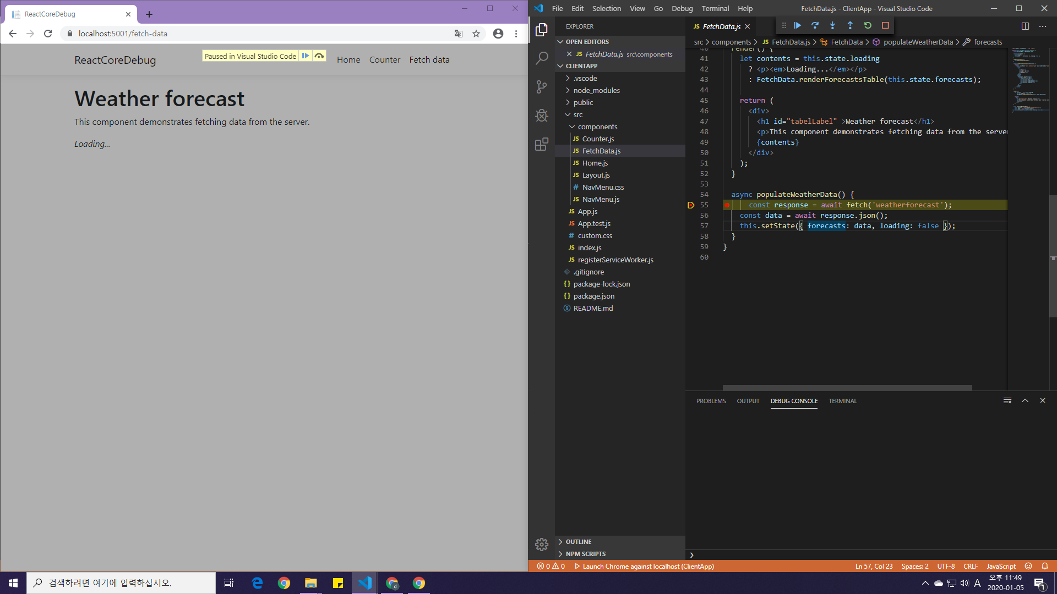Open the Extensions view in activity bar
Screen dimensions: 1057x594
(x=542, y=144)
